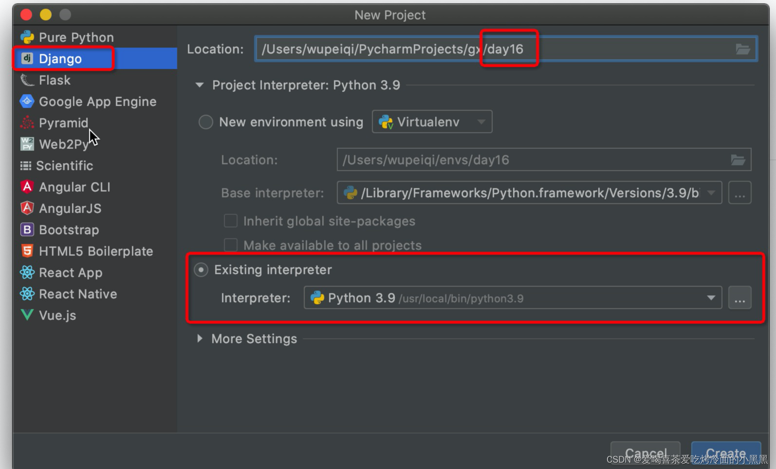Choose Vue.js project type
The height and width of the screenshot is (469, 776).
tap(57, 315)
